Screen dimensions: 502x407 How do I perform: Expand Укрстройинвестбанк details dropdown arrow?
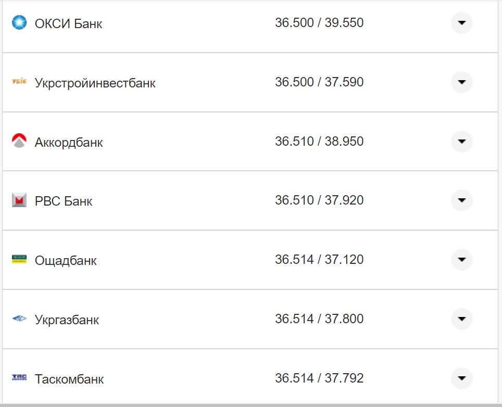[x=461, y=82]
